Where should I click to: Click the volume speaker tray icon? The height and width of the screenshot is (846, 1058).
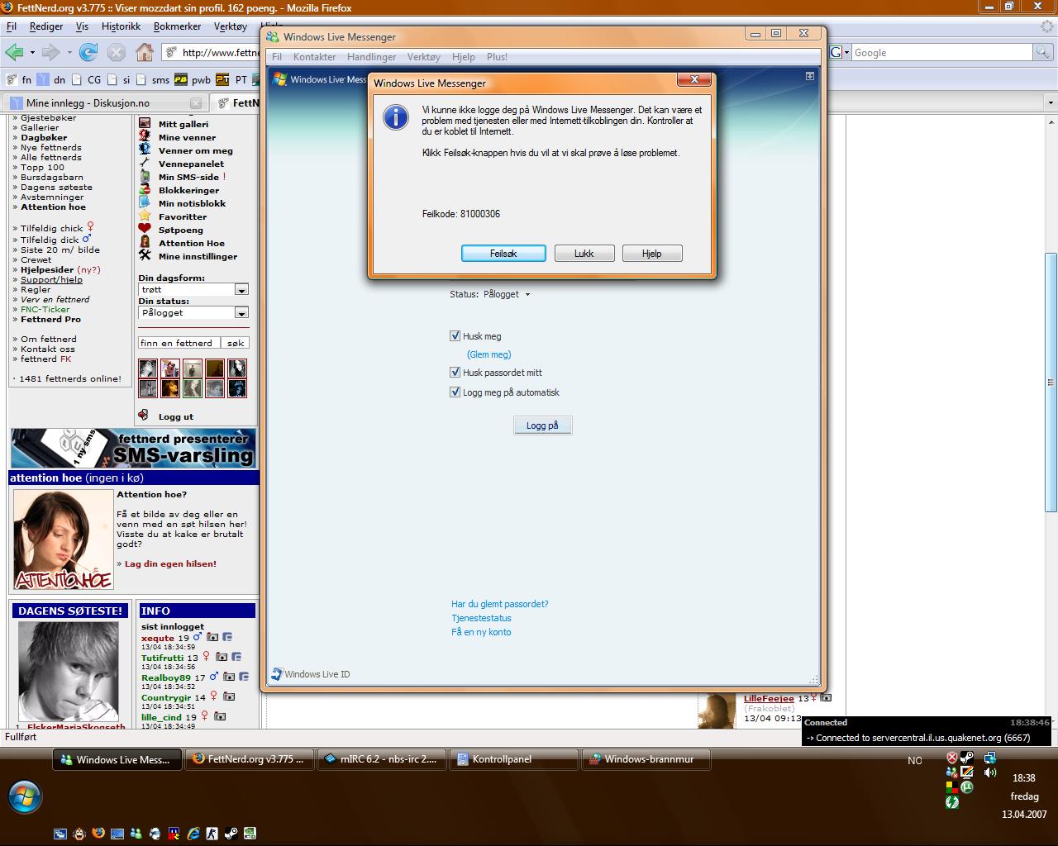pos(990,772)
